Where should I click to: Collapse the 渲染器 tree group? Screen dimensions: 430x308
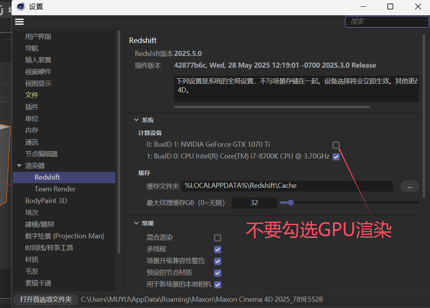pyautogui.click(x=19, y=166)
